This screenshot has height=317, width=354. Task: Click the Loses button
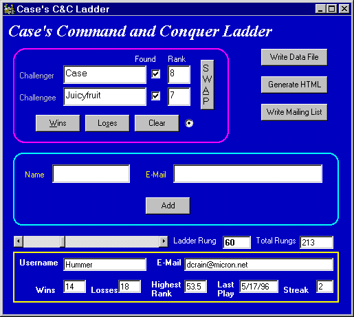click(107, 123)
